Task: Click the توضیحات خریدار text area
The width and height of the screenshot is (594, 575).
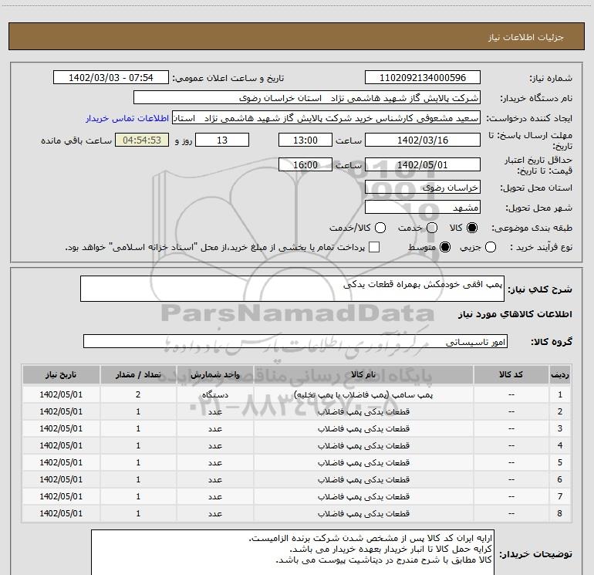Action: 293,553
